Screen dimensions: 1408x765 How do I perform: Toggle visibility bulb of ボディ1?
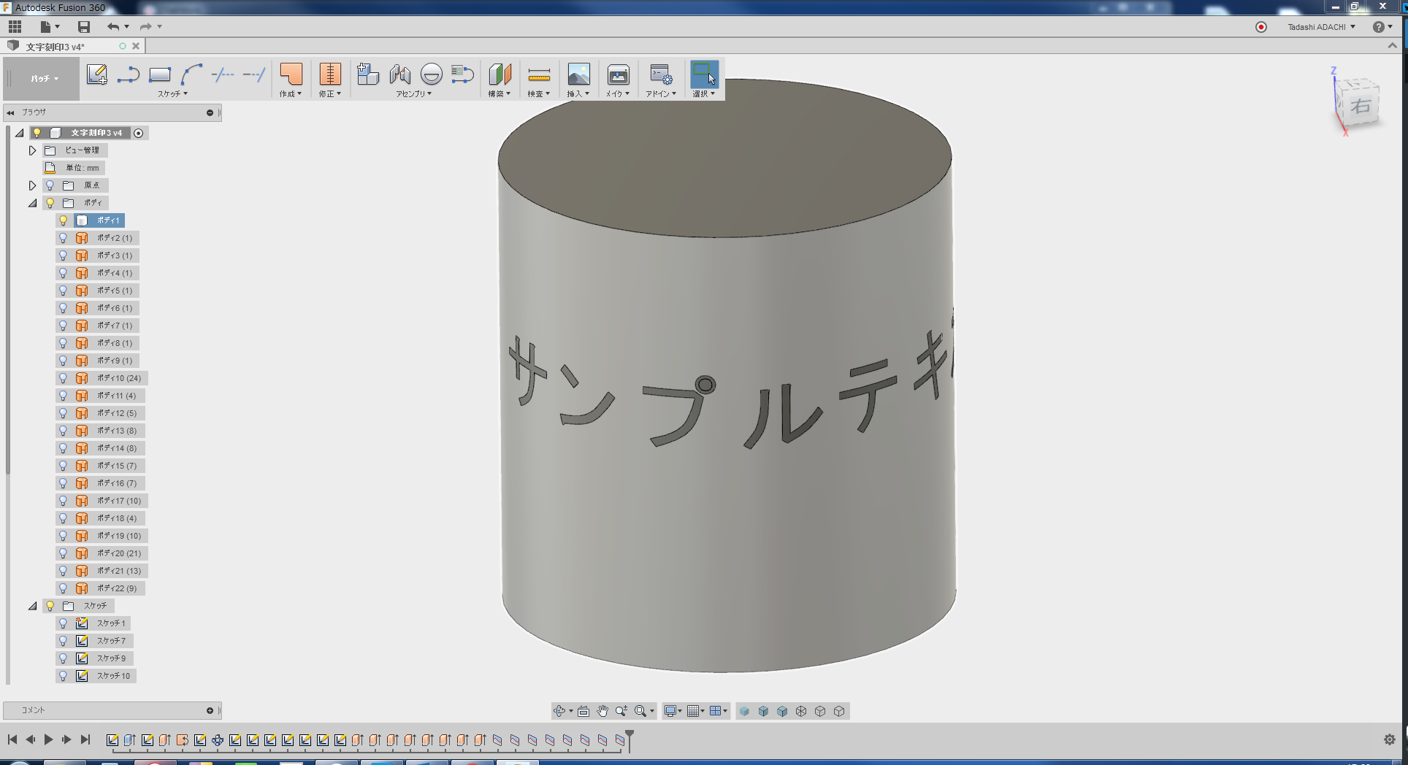coord(64,220)
